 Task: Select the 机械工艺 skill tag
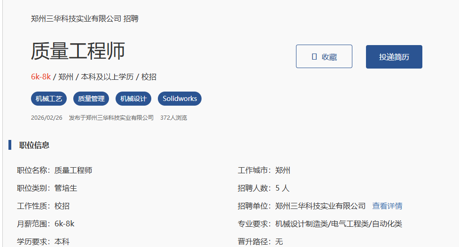tap(49, 99)
